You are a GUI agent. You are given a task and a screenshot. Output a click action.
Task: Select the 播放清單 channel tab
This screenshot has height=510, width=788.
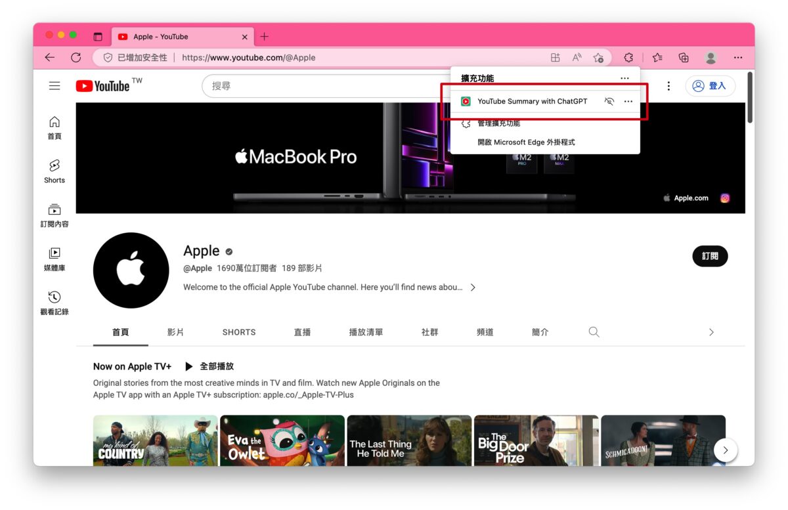pyautogui.click(x=366, y=332)
